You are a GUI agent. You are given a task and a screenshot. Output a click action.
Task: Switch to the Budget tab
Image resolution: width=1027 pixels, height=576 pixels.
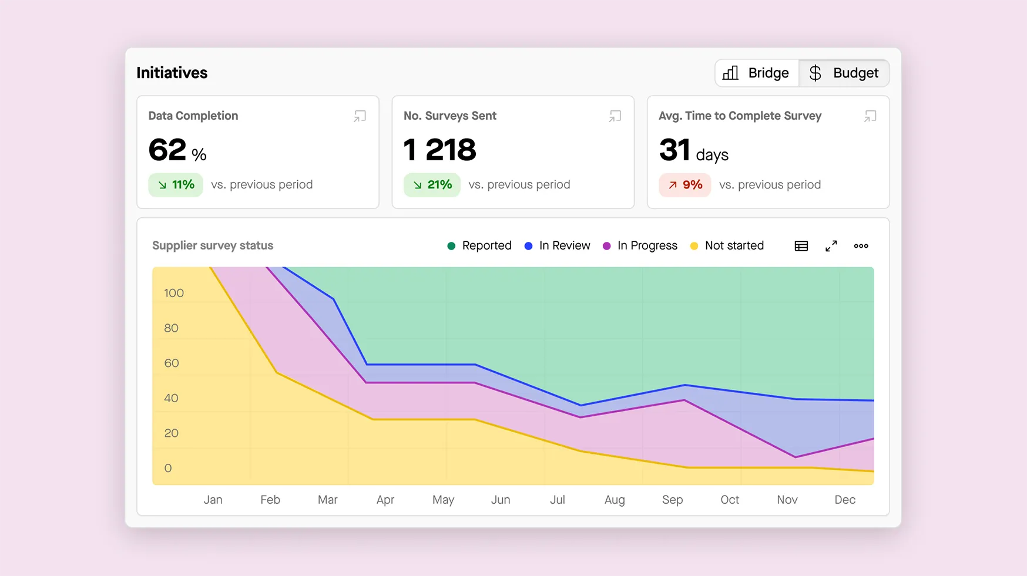tap(844, 73)
